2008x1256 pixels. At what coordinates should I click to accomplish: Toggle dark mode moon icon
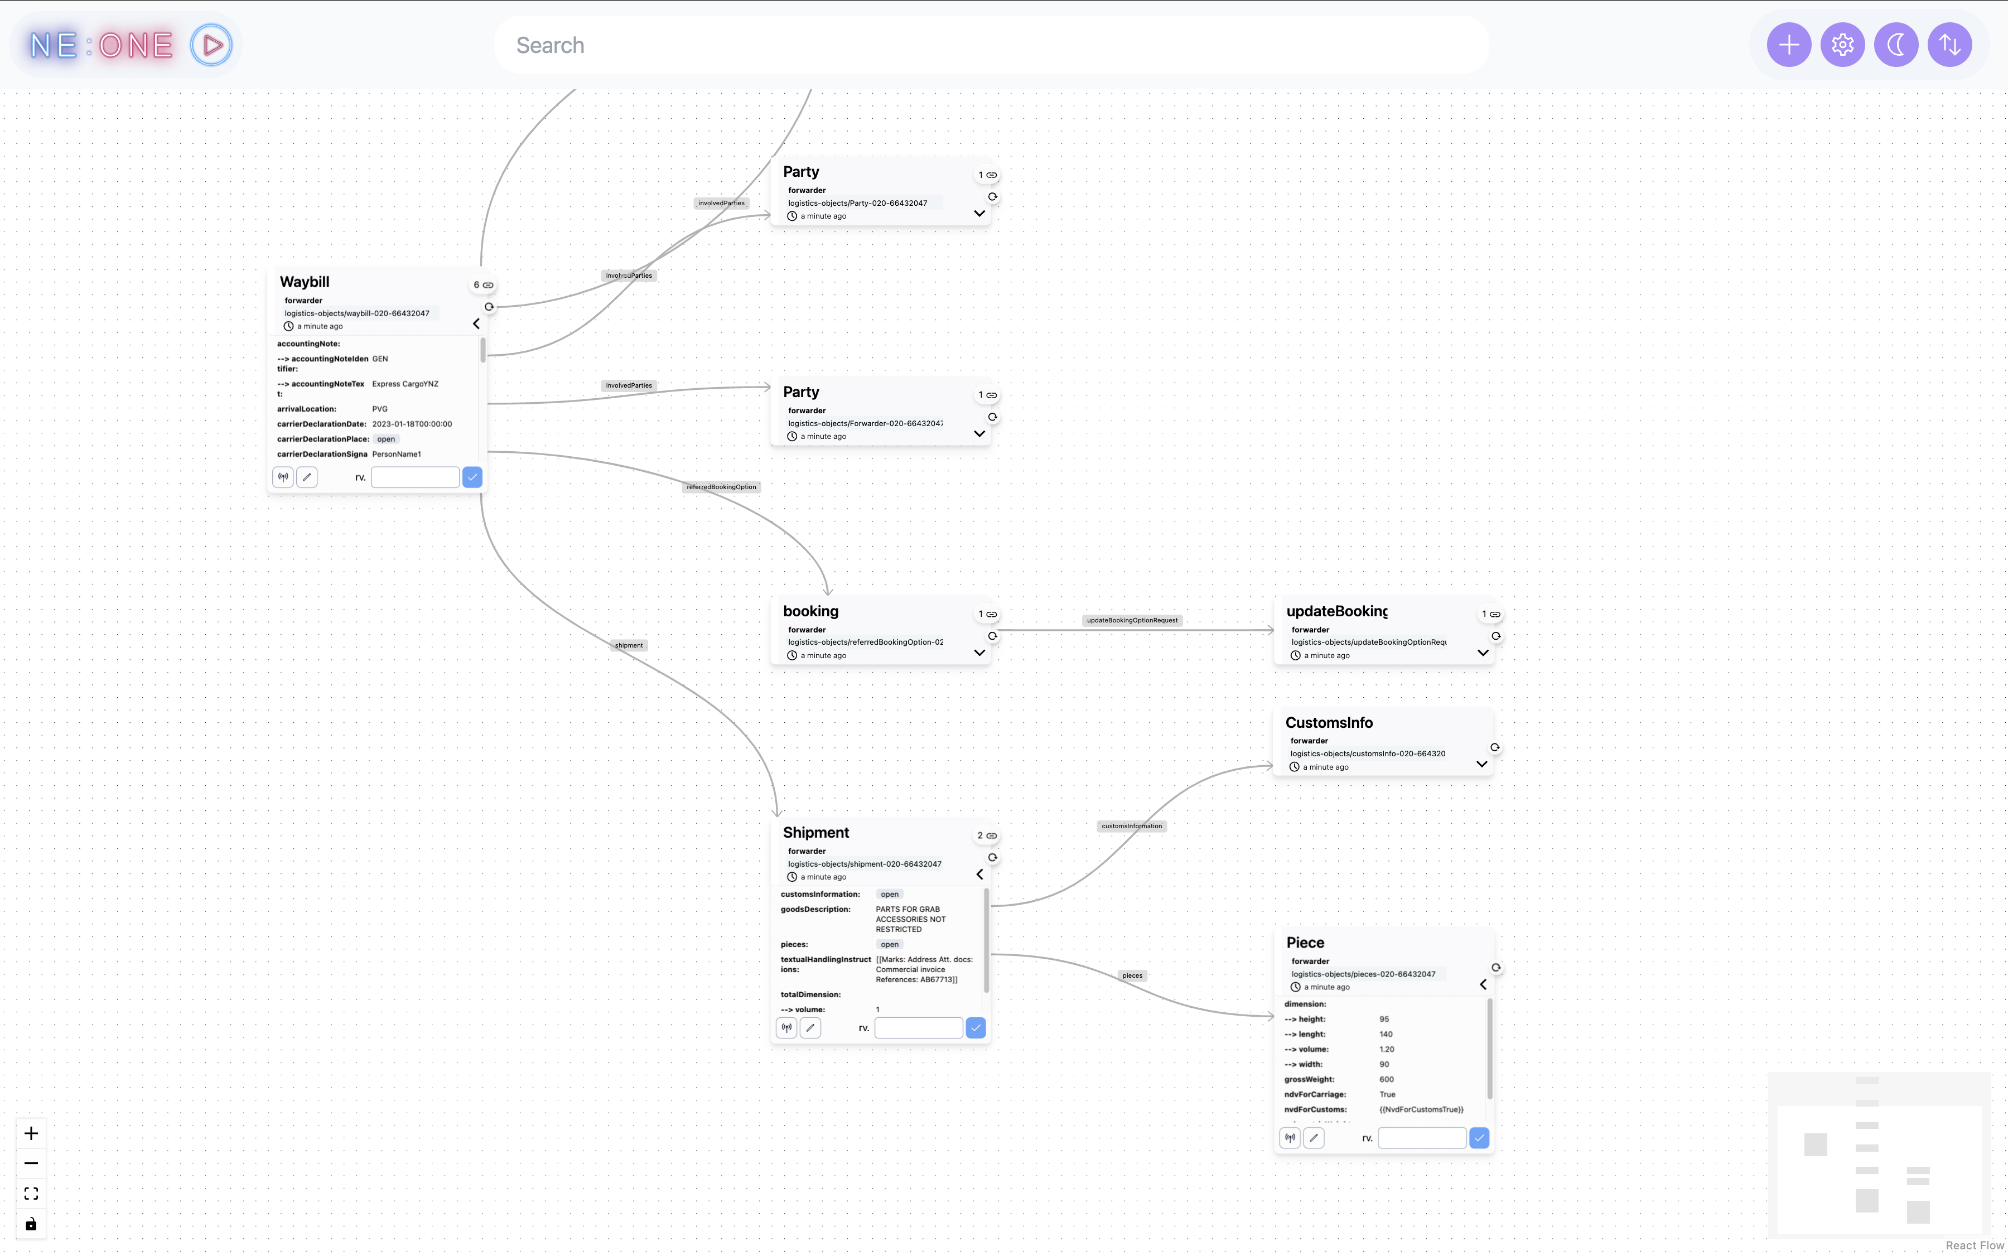1896,45
